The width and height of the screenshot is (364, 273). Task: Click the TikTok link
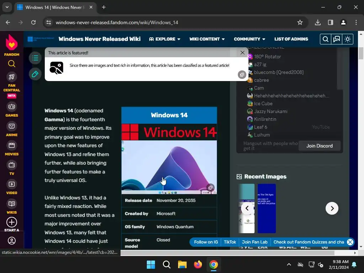tap(230, 242)
